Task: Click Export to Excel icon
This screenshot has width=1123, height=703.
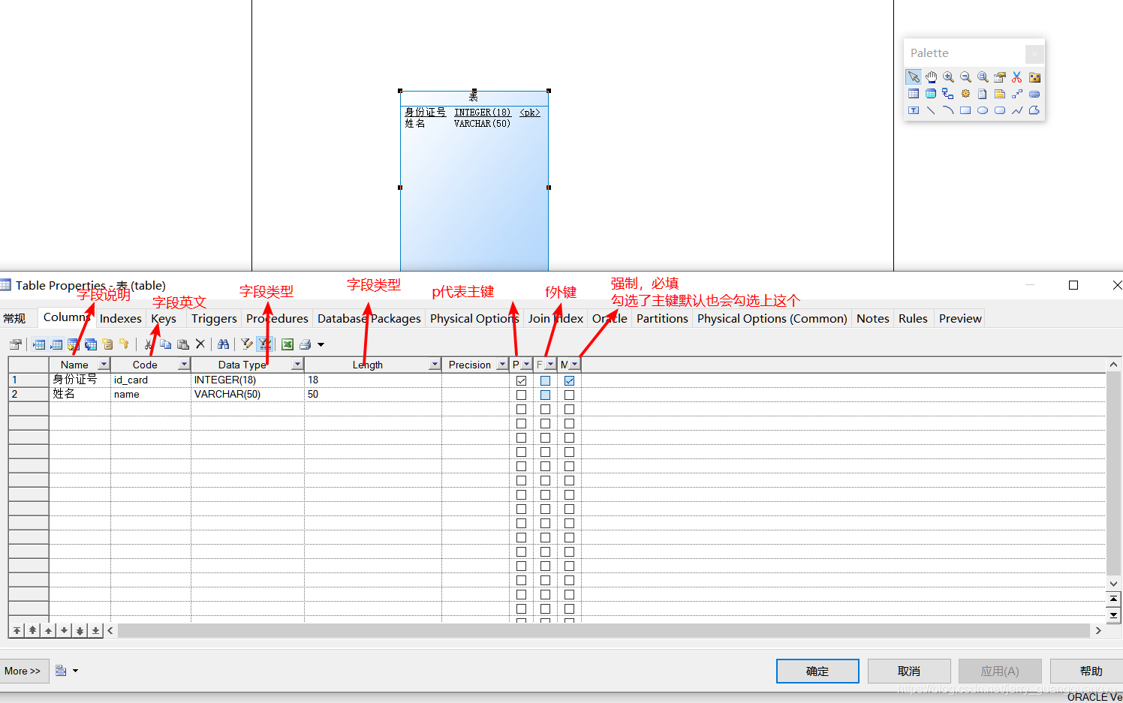Action: click(x=287, y=344)
